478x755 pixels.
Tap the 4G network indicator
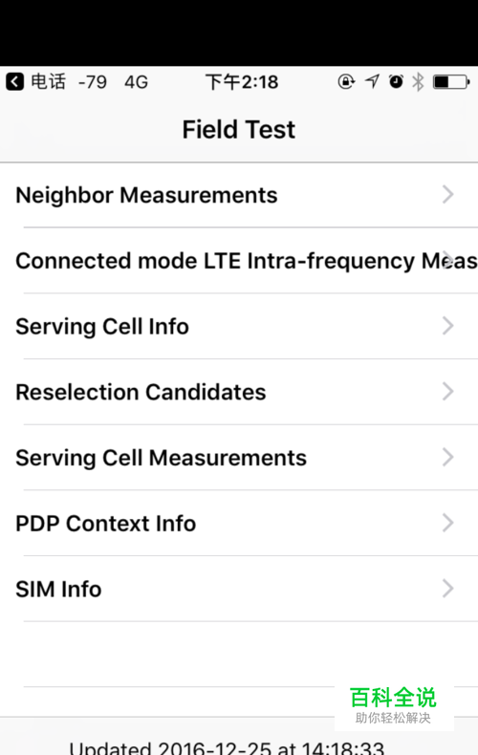click(136, 82)
